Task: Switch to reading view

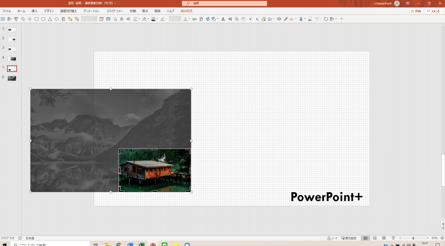Action: pyautogui.click(x=384, y=238)
